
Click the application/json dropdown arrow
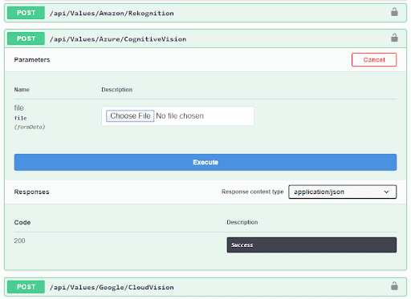[x=386, y=192]
